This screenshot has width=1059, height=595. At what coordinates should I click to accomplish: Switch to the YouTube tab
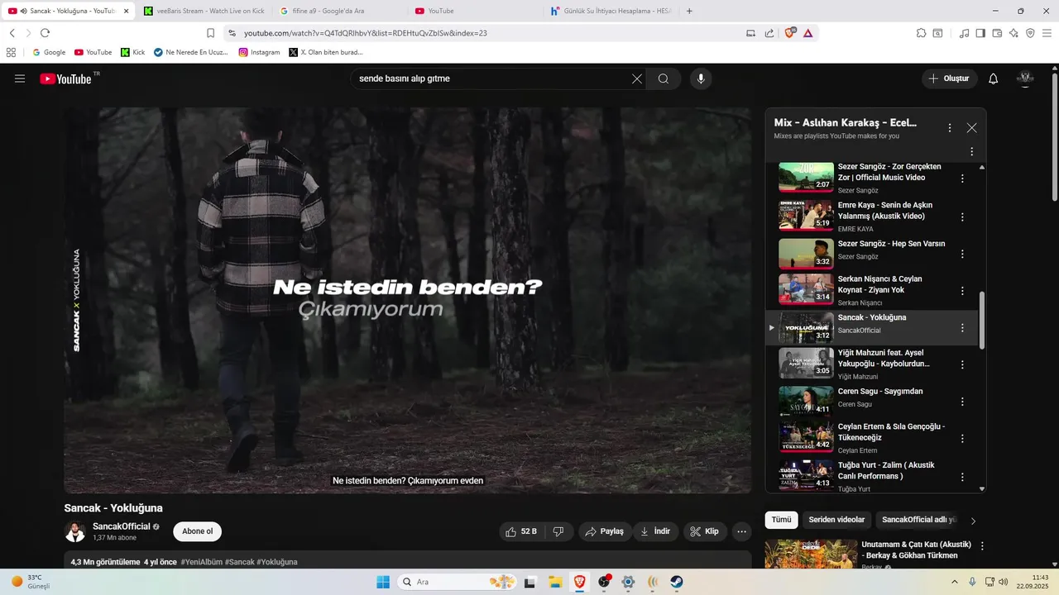click(475, 11)
